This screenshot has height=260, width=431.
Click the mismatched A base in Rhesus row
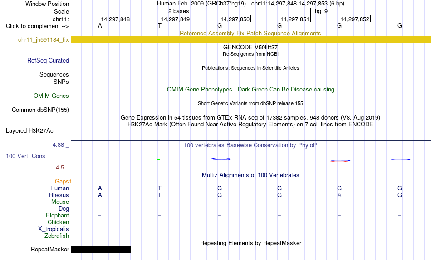point(339,195)
